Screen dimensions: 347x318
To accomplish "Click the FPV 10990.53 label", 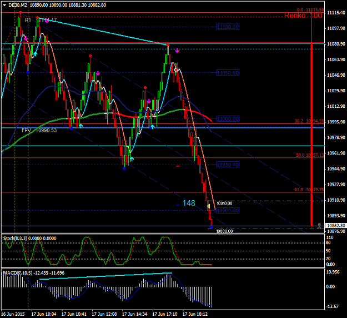I will pos(39,130).
